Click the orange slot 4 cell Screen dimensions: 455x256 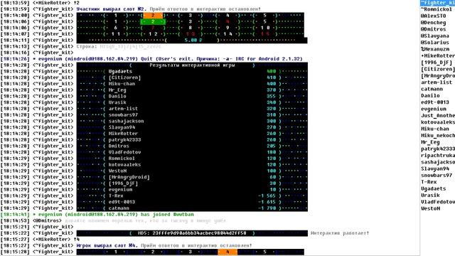pyautogui.click(x=227, y=252)
